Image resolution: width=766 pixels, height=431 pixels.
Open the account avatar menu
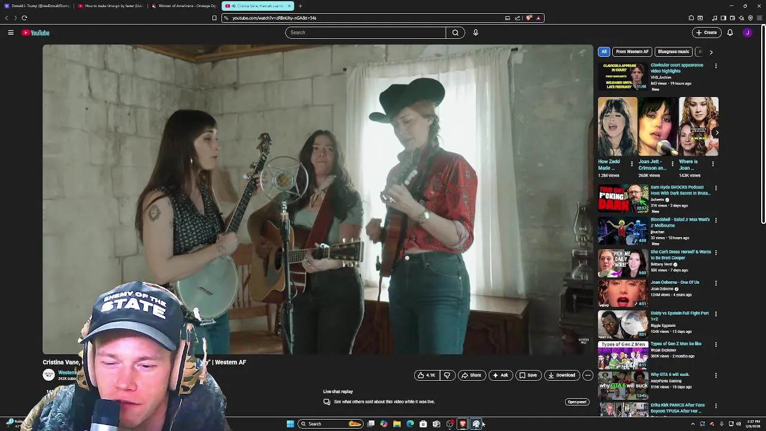[747, 32]
